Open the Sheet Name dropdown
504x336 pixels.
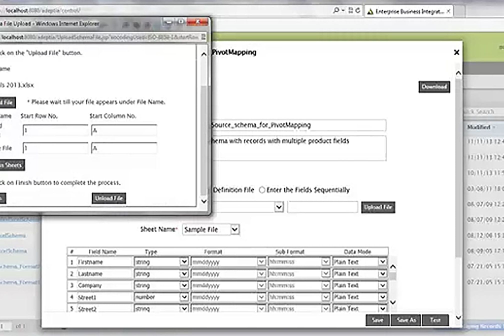pos(234,229)
